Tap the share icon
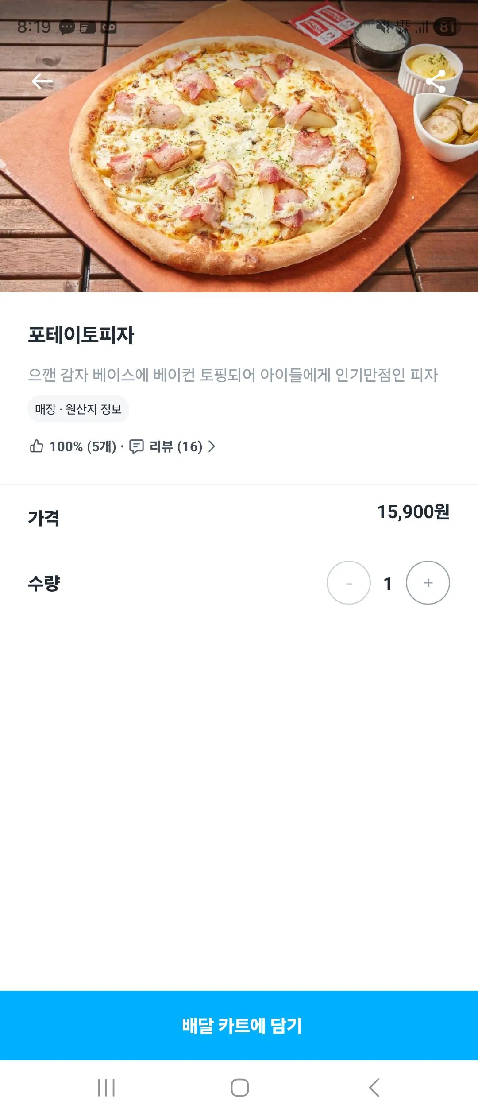Image resolution: width=478 pixels, height=1116 pixels. pyautogui.click(x=436, y=81)
